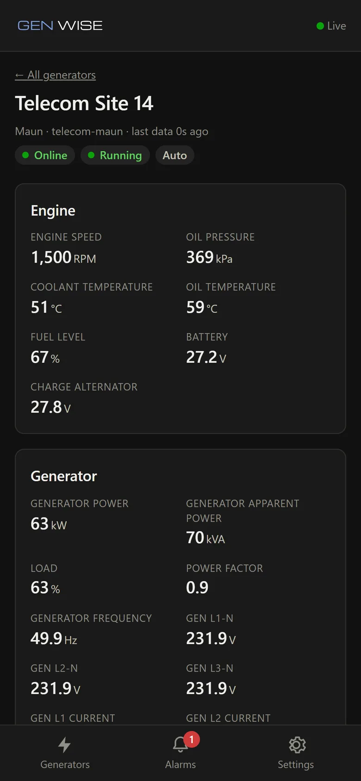This screenshot has height=781, width=361.
Task: Open the Settings gear icon
Action: [x=297, y=744]
